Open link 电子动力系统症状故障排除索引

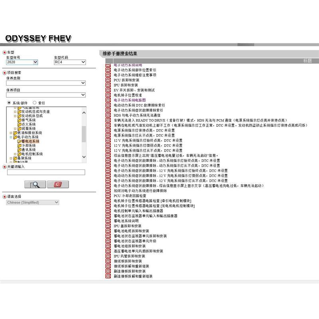pos(138,110)
